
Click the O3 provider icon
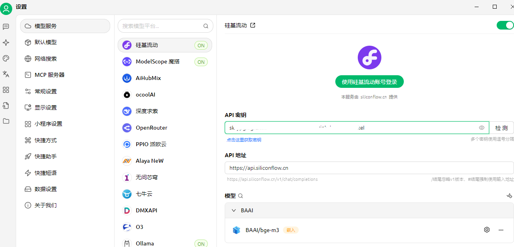(127, 227)
